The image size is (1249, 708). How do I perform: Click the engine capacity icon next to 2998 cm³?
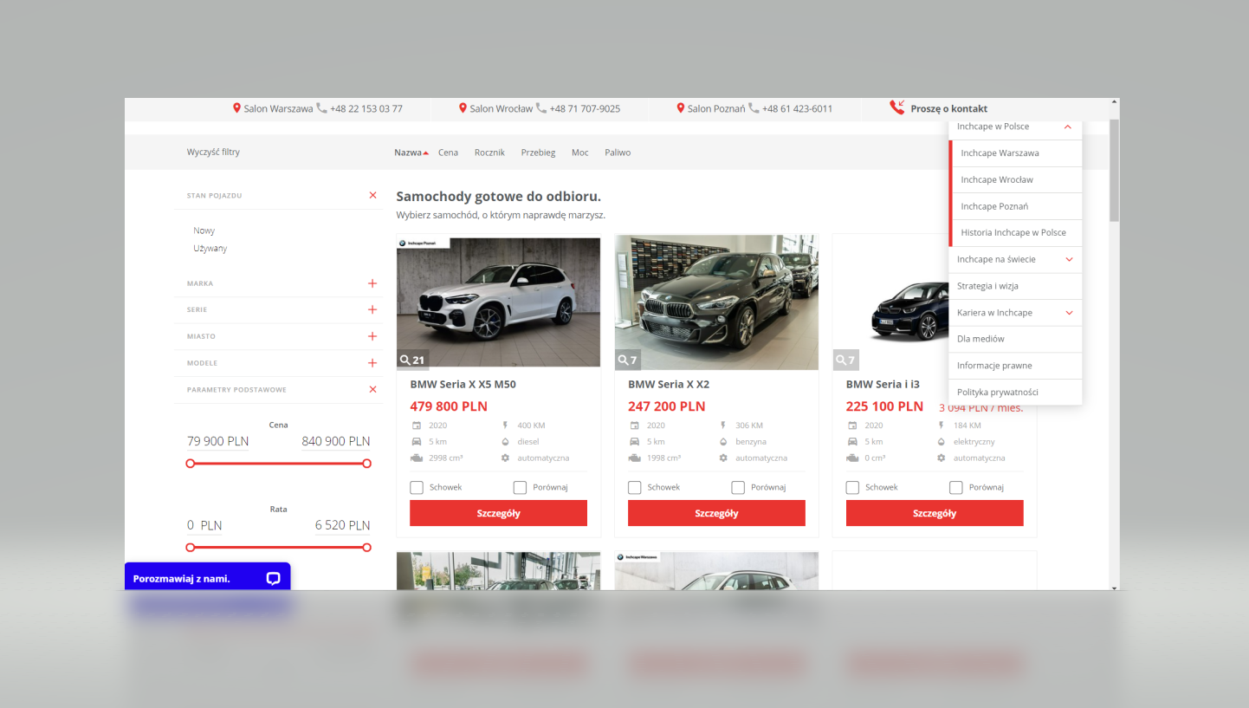[417, 458]
